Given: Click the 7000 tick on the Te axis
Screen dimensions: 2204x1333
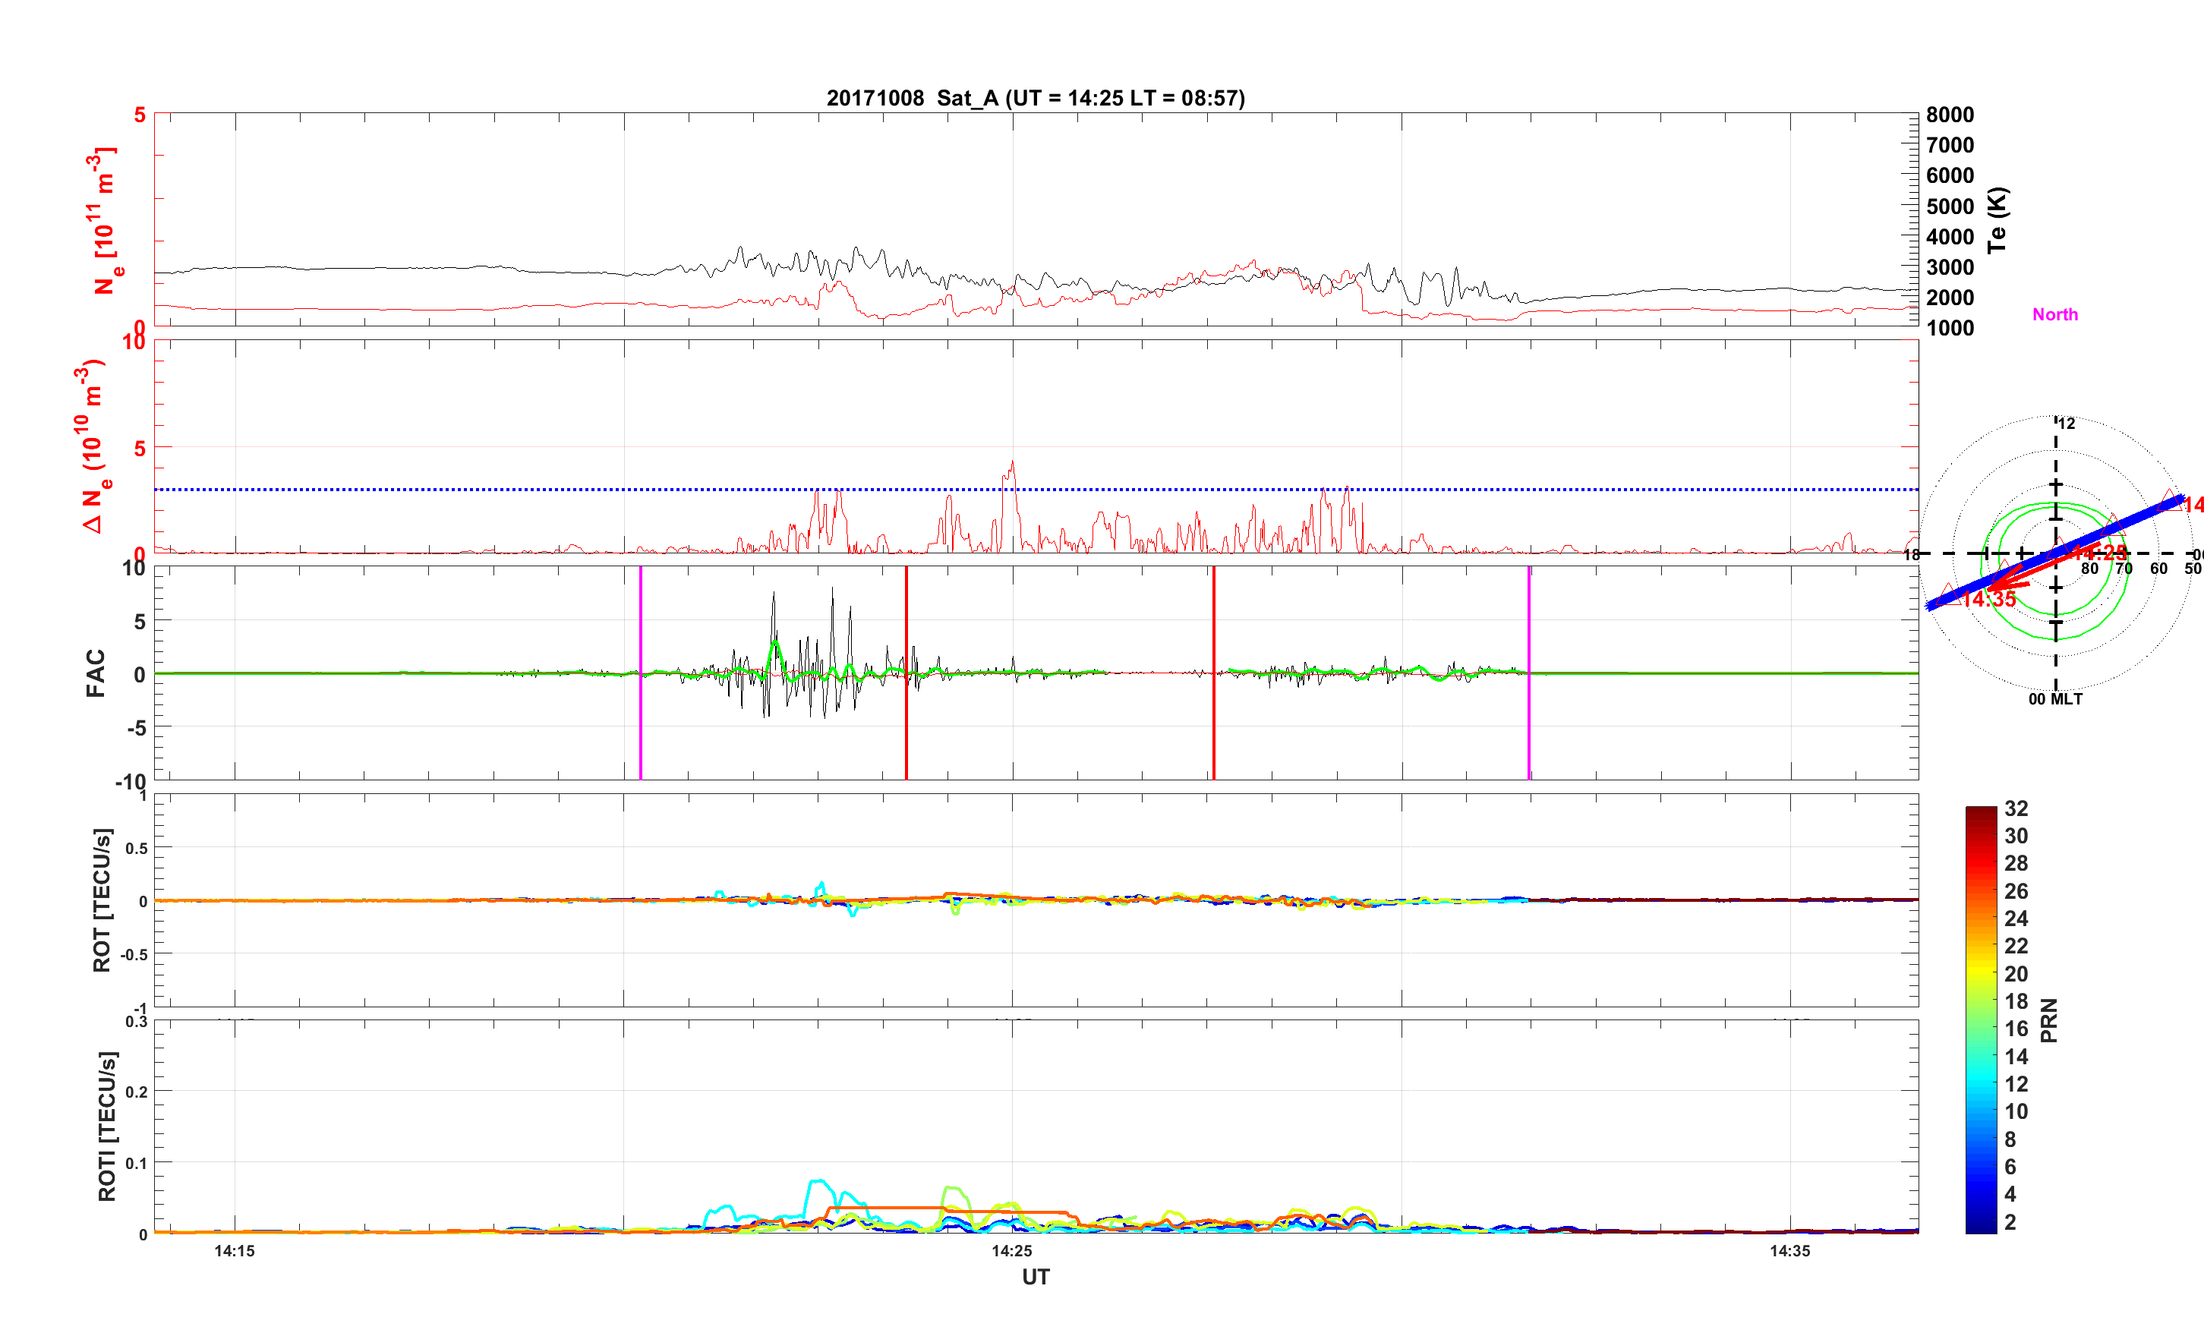Looking at the screenshot, I should [1950, 145].
